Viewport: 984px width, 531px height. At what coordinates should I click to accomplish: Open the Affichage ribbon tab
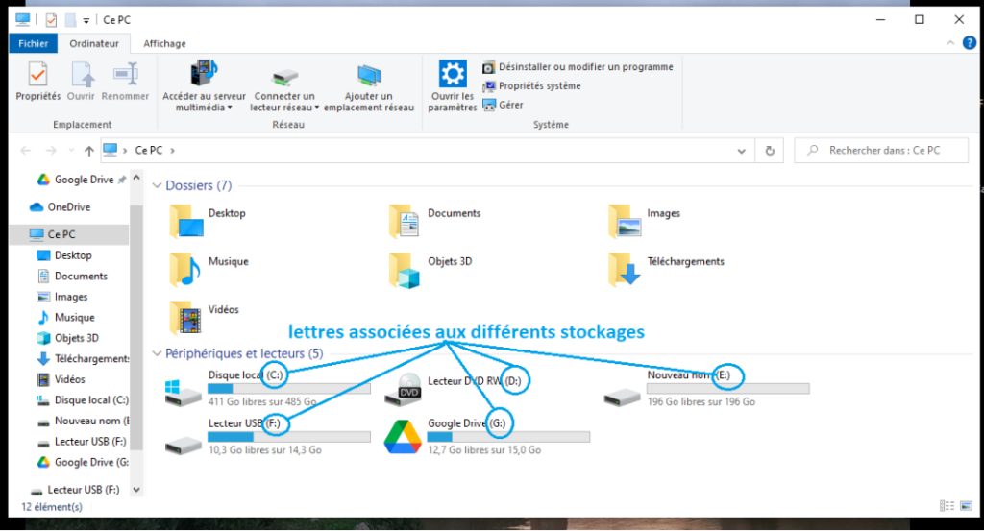[164, 43]
